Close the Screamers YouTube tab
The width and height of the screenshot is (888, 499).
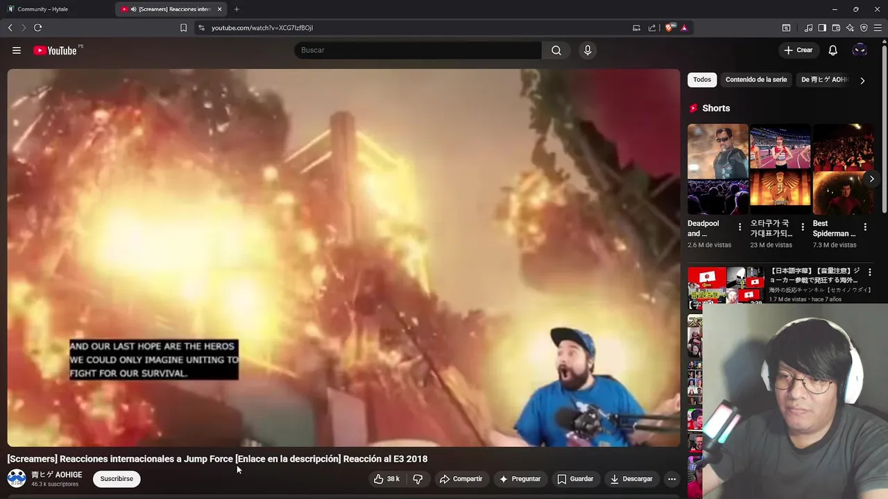[220, 9]
